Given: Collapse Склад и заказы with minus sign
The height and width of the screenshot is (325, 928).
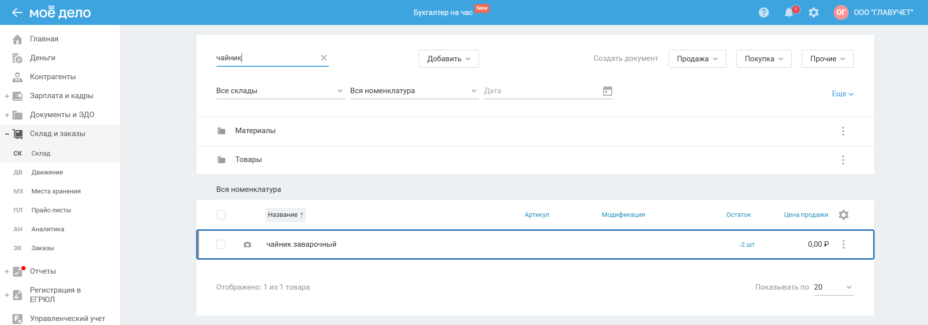Looking at the screenshot, I should (7, 134).
